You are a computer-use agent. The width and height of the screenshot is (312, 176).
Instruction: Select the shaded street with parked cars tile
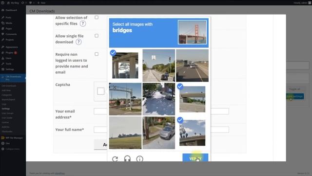coord(159,99)
